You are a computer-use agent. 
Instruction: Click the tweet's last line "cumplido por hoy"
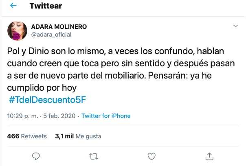[x=42, y=87]
